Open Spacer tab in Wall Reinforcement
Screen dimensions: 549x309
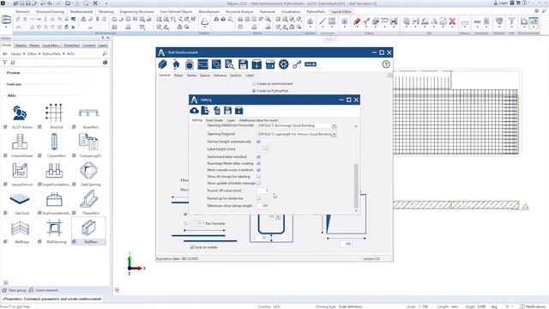[205, 76]
